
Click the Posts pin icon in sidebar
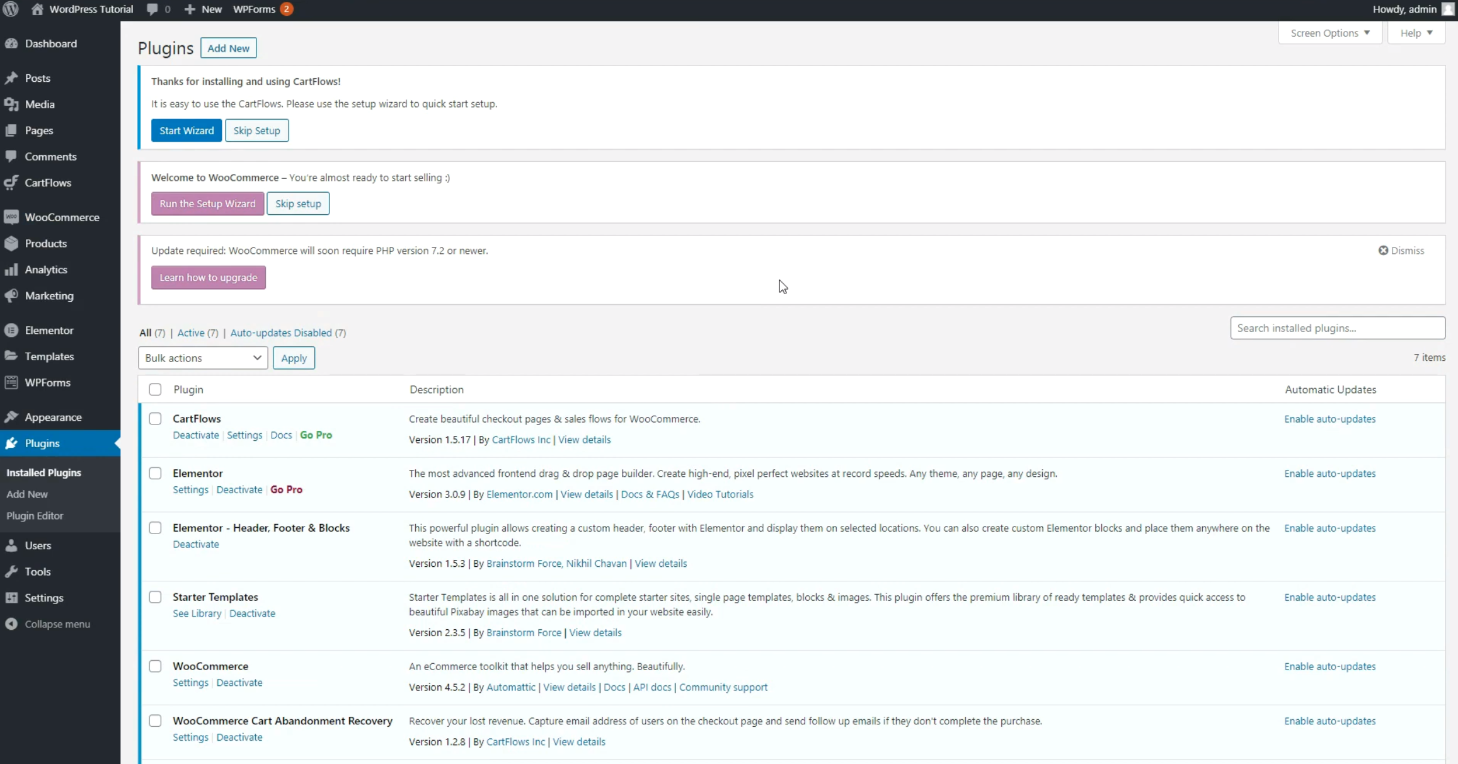(x=11, y=78)
